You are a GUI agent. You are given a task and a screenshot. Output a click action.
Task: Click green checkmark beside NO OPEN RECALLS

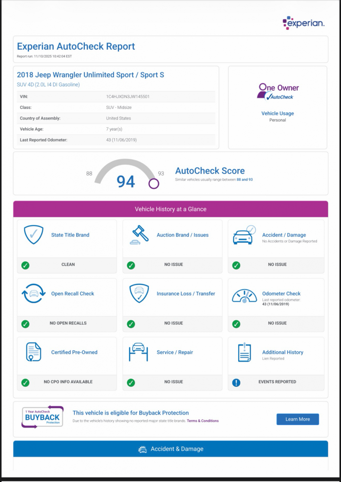[25, 324]
